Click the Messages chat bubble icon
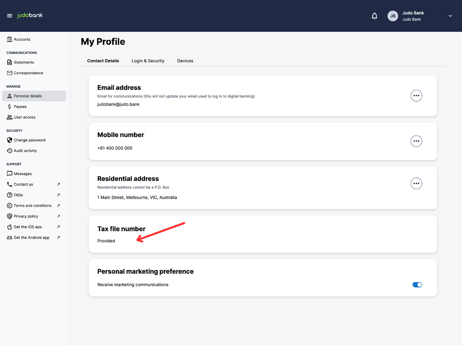462x345 pixels. [x=9, y=174]
